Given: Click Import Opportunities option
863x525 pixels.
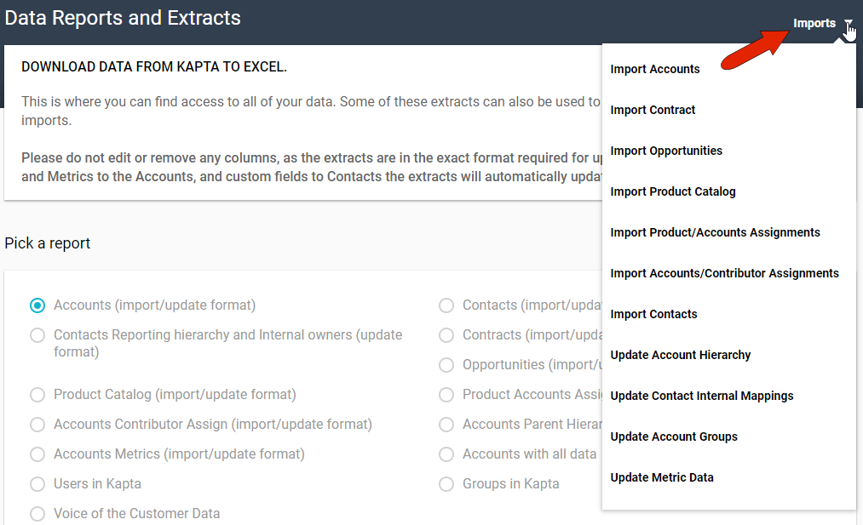Looking at the screenshot, I should click(666, 151).
